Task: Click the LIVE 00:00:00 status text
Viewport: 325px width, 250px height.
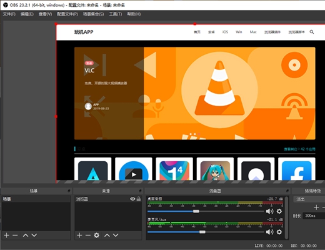Action: pyautogui.click(x=269, y=246)
